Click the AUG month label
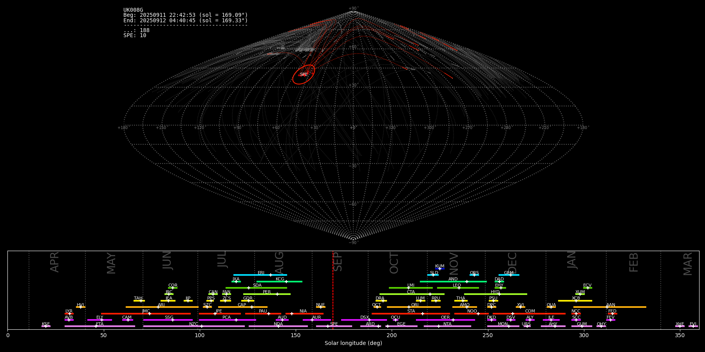This screenshot has width=705, height=352. click(279, 263)
